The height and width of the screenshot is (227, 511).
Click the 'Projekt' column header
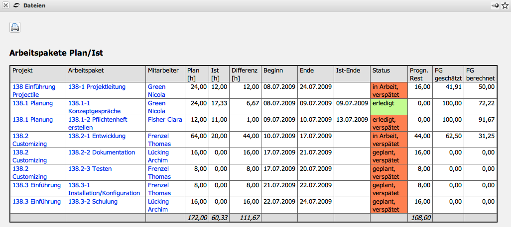pos(38,74)
